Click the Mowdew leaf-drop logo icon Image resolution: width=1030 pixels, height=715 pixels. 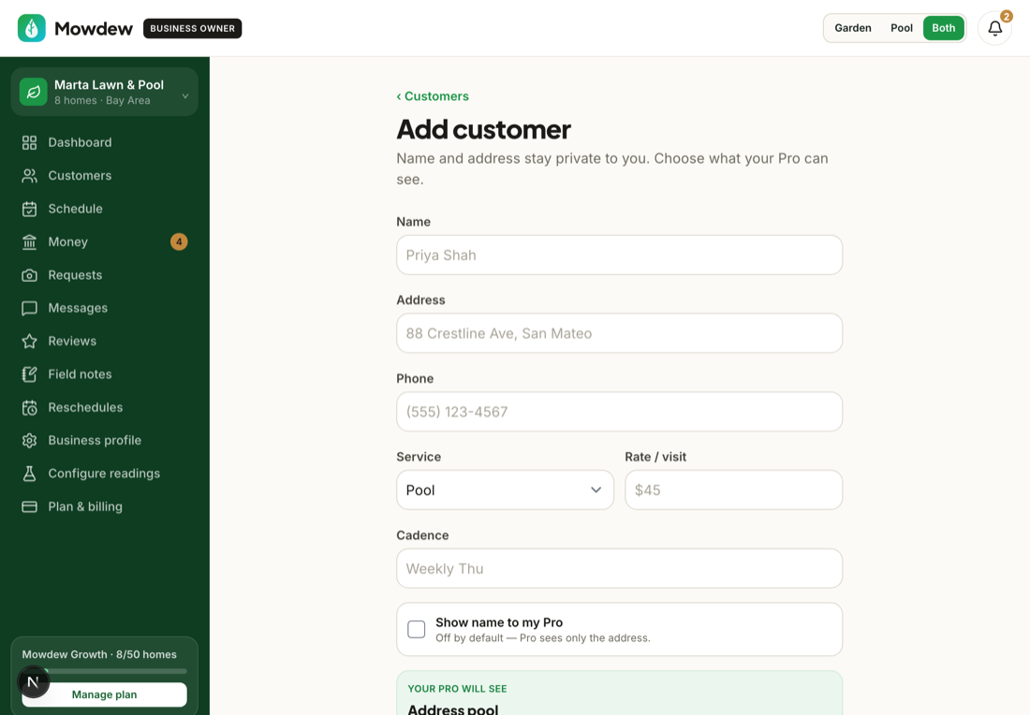pyautogui.click(x=32, y=28)
